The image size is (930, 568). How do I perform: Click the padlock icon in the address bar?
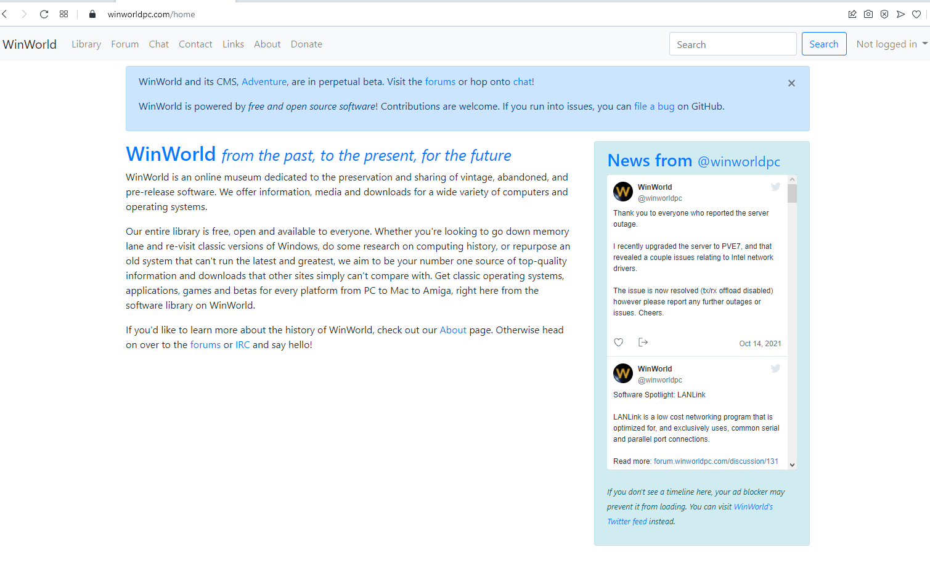click(91, 14)
